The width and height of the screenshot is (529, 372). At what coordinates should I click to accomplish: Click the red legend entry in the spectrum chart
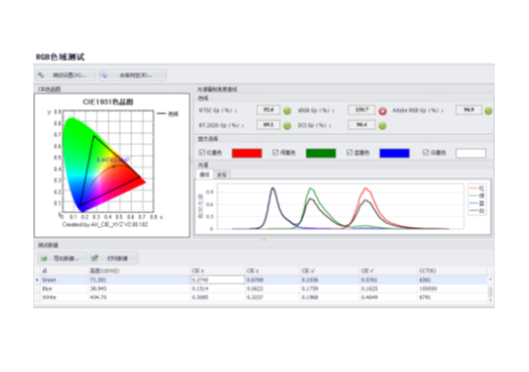pos(477,188)
